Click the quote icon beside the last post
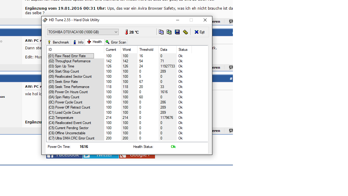Screen dimensions: 348x196 tap(231, 131)
